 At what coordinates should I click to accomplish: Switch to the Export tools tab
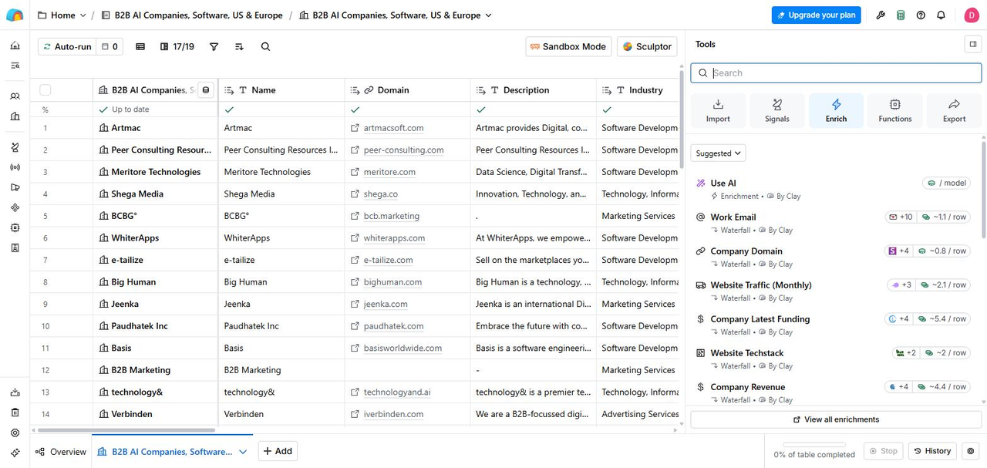pos(954,110)
